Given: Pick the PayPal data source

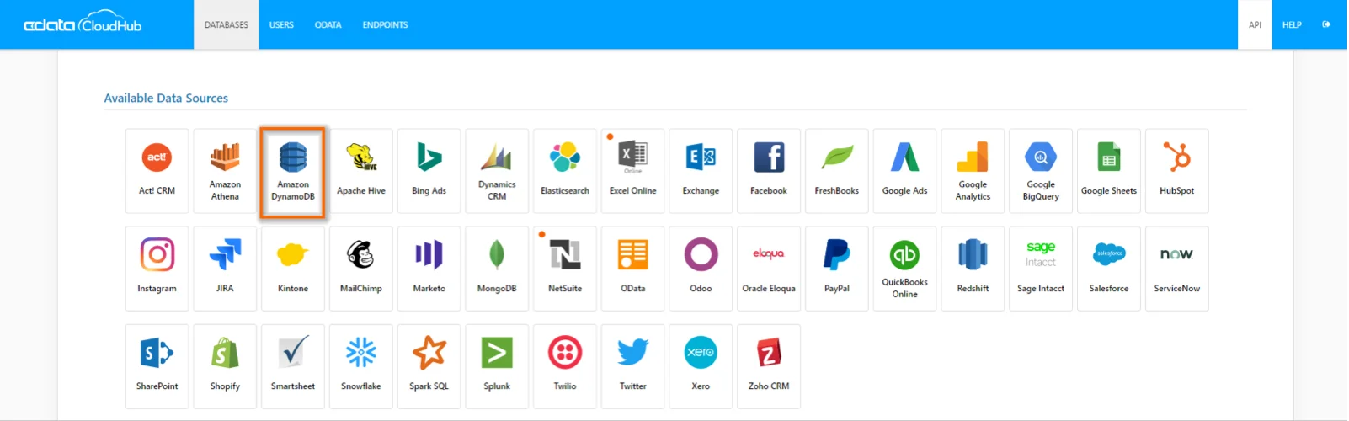Looking at the screenshot, I should click(x=837, y=269).
